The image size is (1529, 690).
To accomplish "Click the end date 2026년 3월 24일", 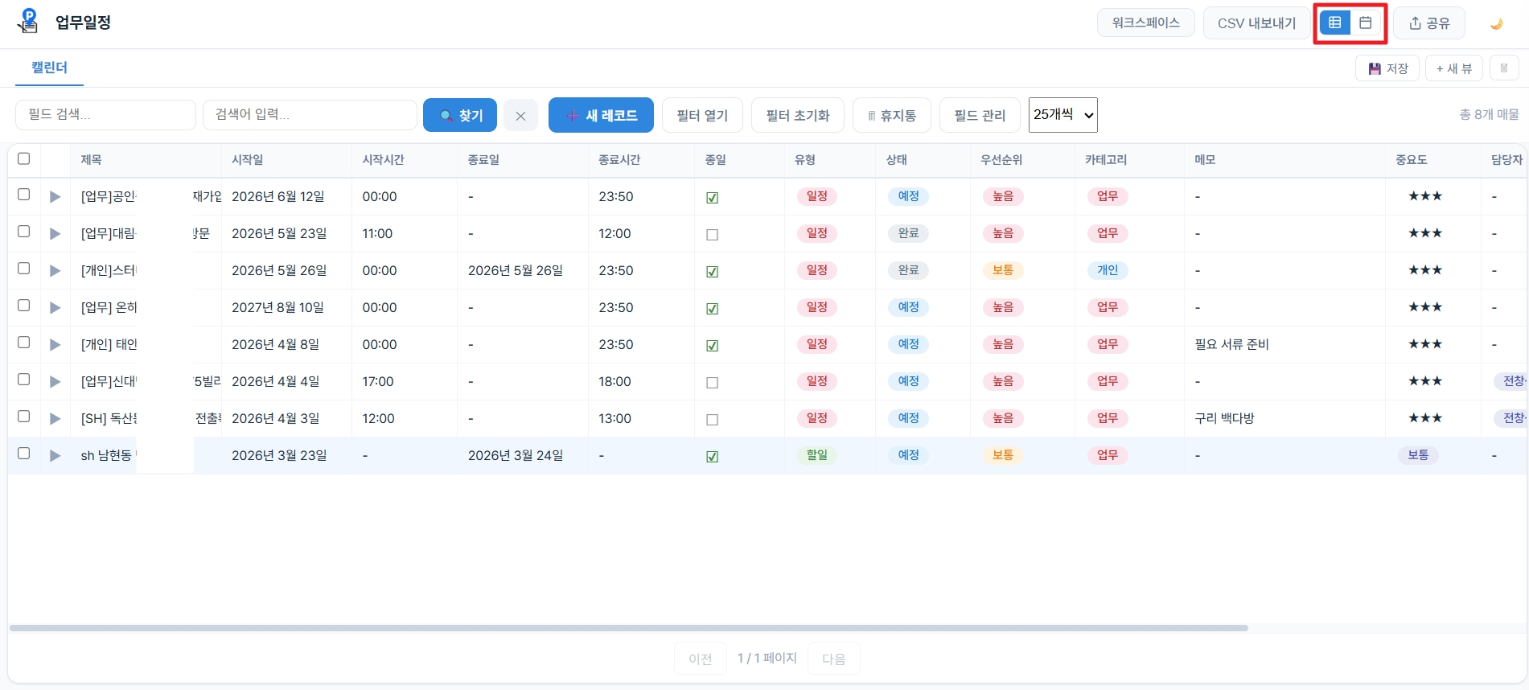I will 516,456.
